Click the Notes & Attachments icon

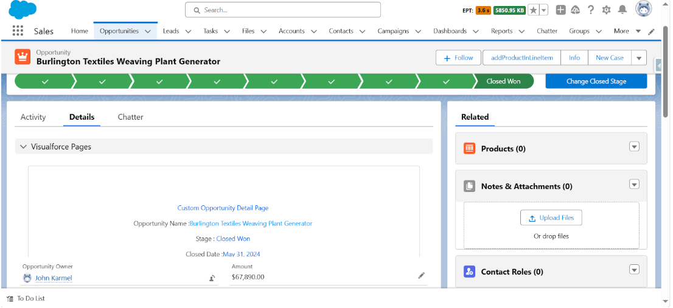pos(470,186)
